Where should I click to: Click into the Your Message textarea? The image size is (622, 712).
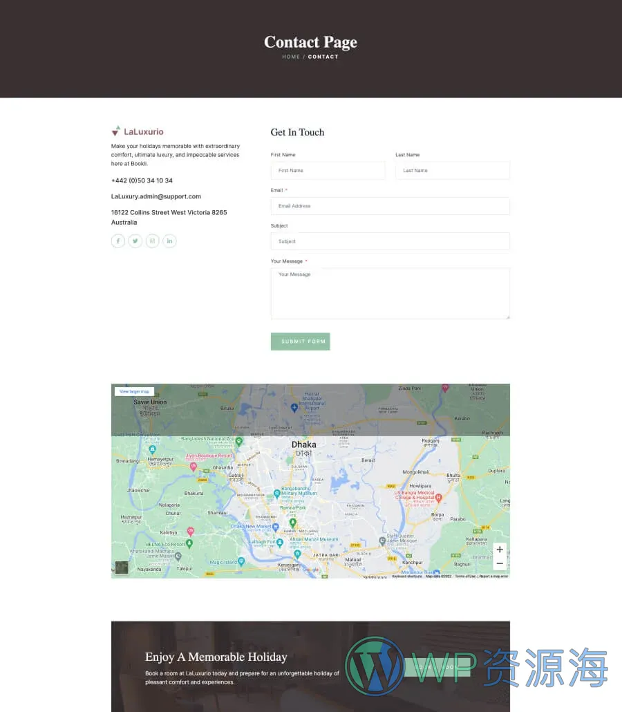[390, 293]
